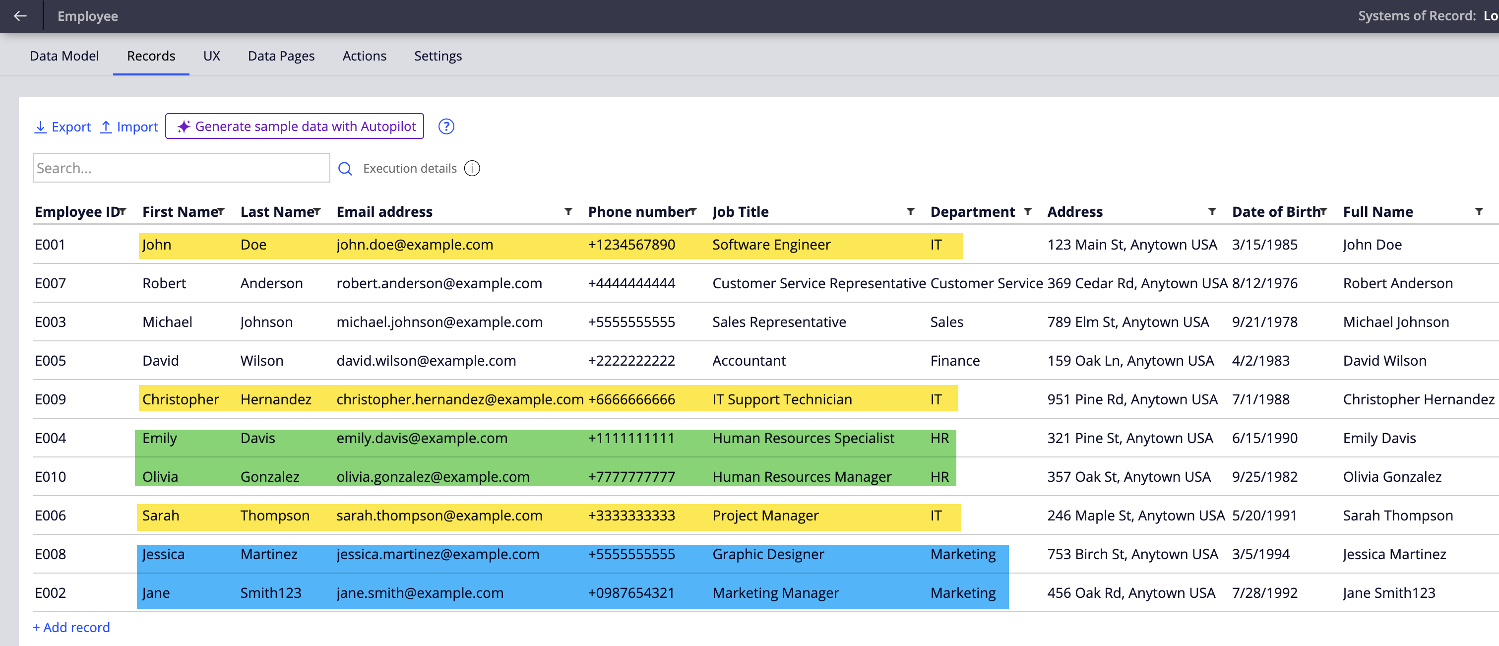This screenshot has width=1499, height=646.
Task: Click the search magnifier icon
Action: pos(345,169)
